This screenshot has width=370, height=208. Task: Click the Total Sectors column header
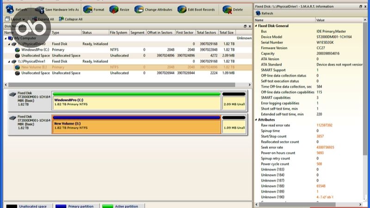[207, 32]
